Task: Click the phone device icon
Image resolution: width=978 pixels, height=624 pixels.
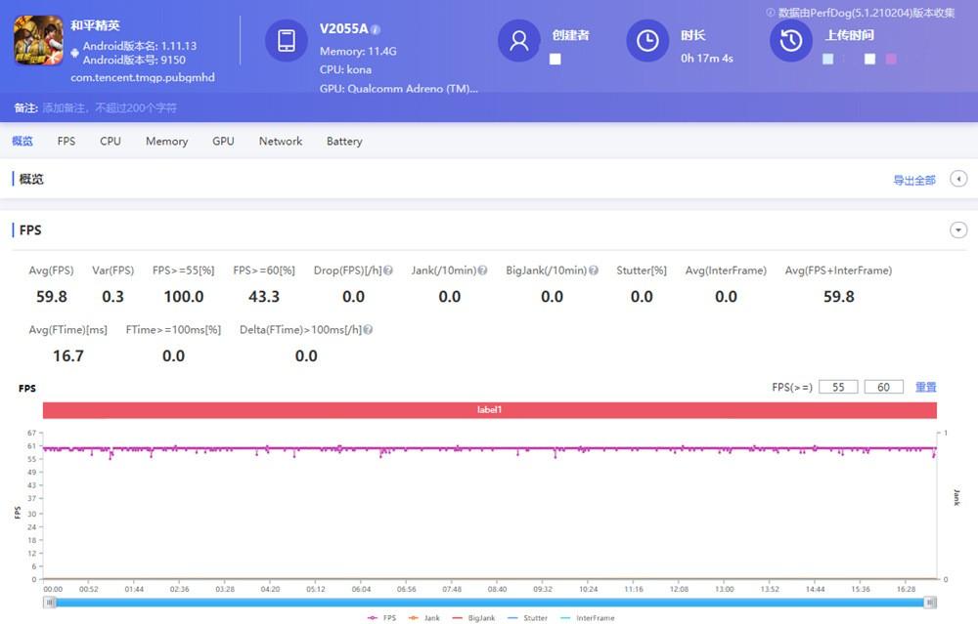Action: 287,41
